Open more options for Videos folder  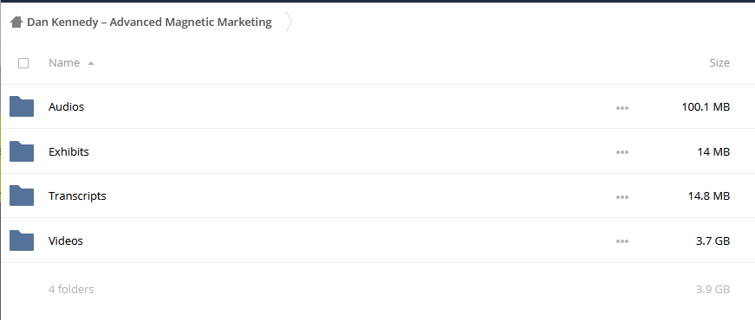pyautogui.click(x=622, y=241)
